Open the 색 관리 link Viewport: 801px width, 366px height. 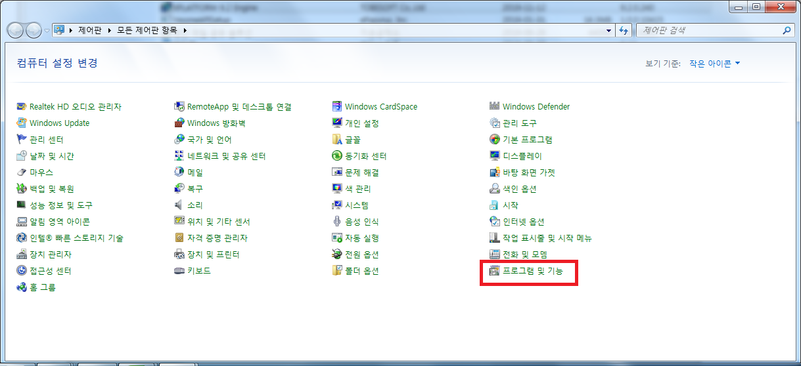358,188
